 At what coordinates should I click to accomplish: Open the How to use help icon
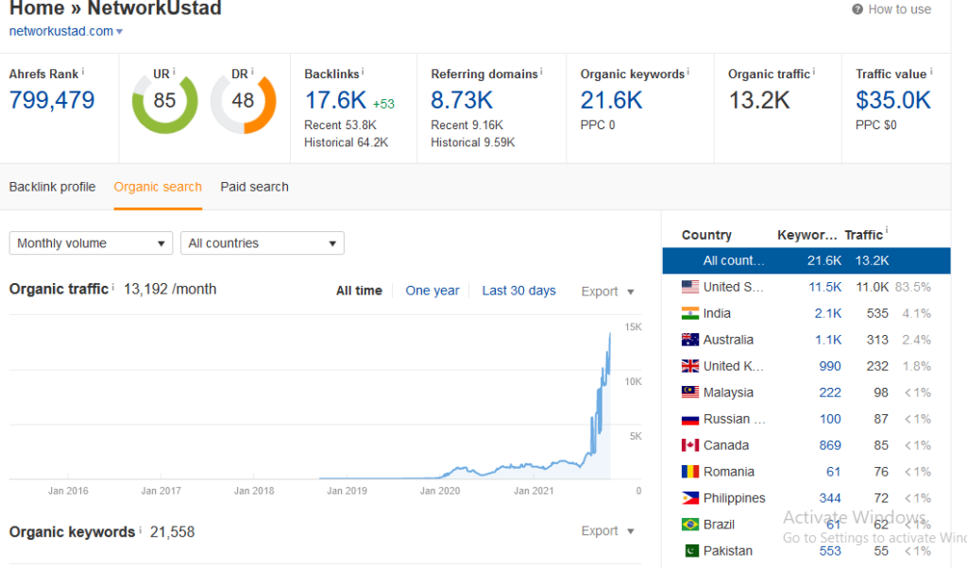pos(857,9)
